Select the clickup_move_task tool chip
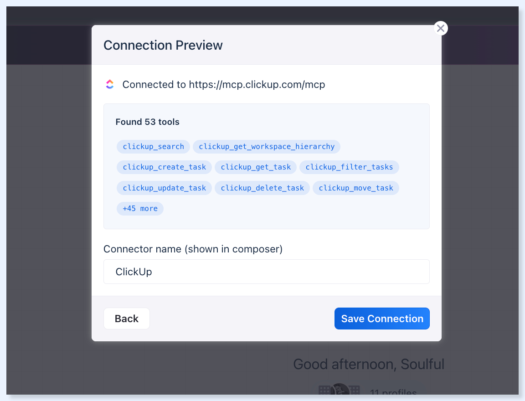The width and height of the screenshot is (525, 401). click(x=356, y=188)
